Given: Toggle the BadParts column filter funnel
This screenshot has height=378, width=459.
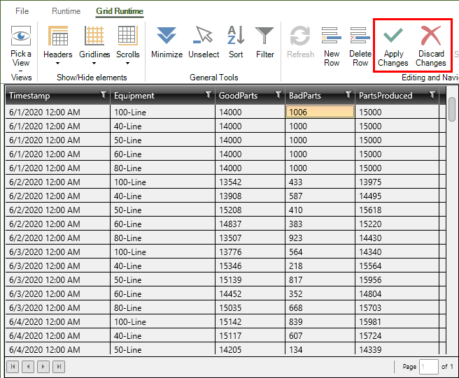Looking at the screenshot, I should pos(348,95).
